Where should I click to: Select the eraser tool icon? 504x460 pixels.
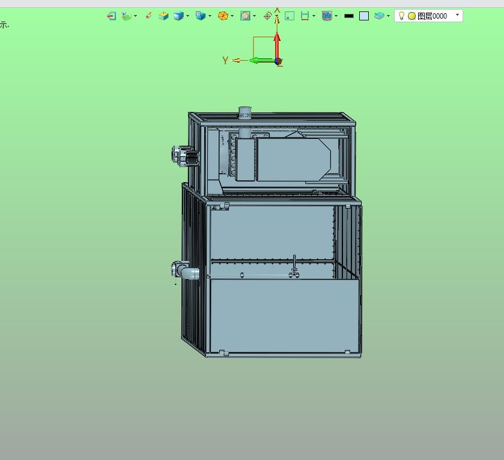pos(149,16)
